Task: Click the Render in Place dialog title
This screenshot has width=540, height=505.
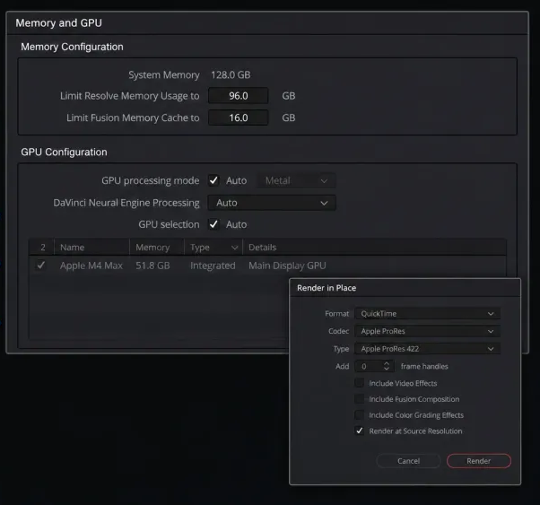Action: (327, 288)
